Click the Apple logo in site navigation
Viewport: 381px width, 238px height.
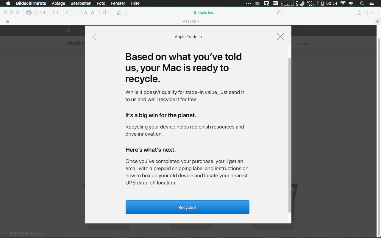(68, 30)
